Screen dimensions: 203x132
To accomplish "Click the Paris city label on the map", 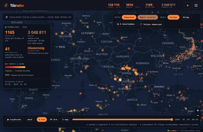I will (x=62, y=47).
